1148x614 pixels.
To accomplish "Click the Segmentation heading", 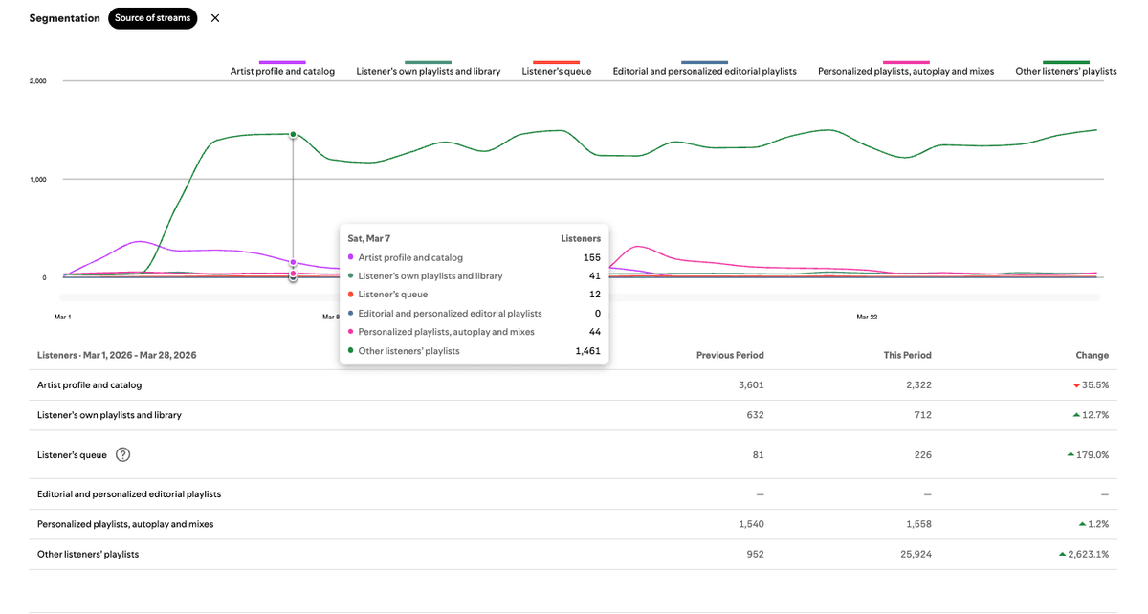I will [x=64, y=18].
